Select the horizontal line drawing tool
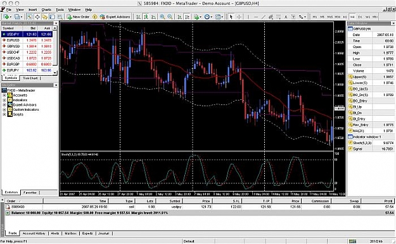 point(256,17)
